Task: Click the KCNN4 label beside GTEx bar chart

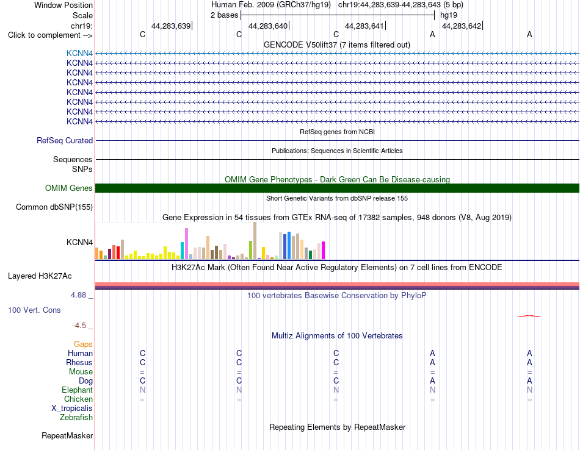Action: [x=79, y=242]
